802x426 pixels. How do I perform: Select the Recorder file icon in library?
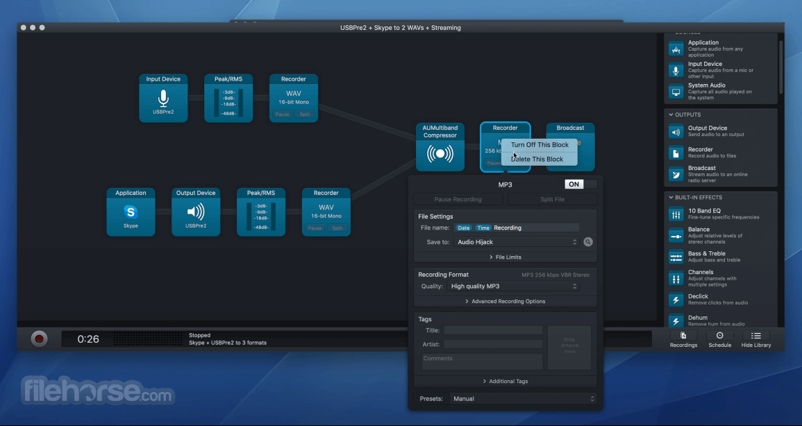[x=676, y=153]
